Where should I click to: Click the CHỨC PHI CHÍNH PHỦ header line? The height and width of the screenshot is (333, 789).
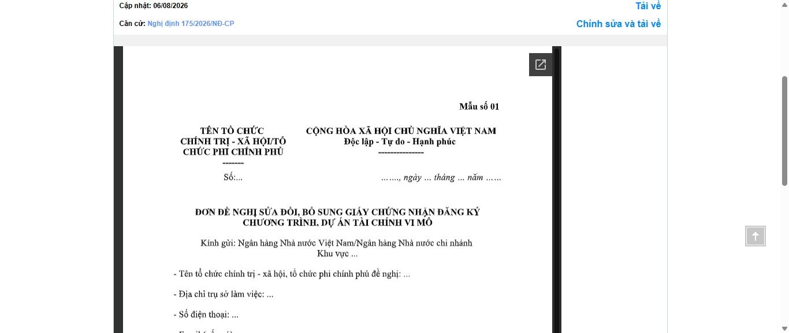tap(233, 152)
